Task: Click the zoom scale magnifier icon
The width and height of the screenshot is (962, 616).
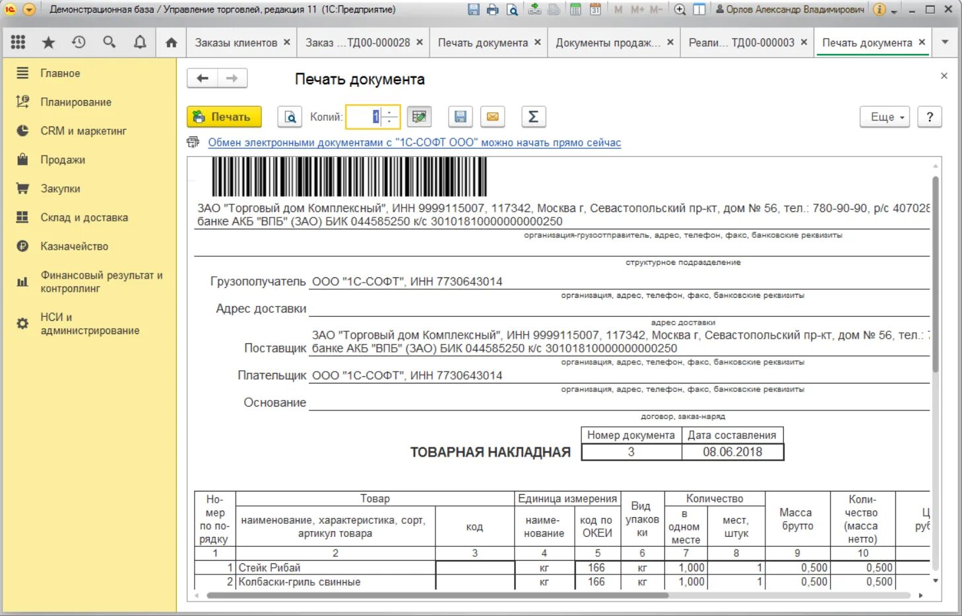Action: click(680, 9)
